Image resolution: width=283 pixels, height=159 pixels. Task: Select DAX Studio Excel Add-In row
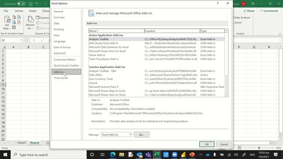157,43
